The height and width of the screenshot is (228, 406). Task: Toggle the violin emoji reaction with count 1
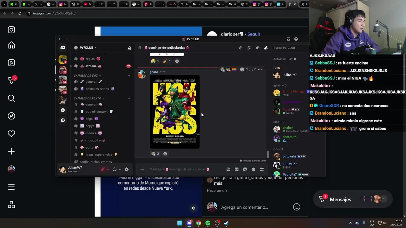pos(167,61)
